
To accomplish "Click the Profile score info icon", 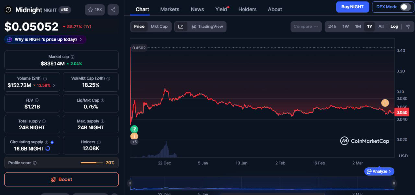I will (x=35, y=163).
